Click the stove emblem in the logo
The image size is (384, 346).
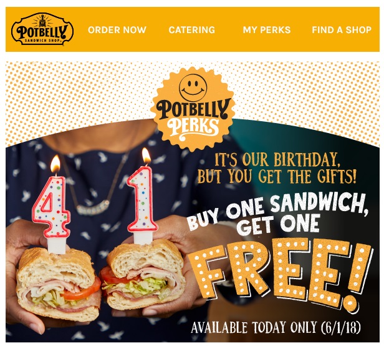point(42,21)
